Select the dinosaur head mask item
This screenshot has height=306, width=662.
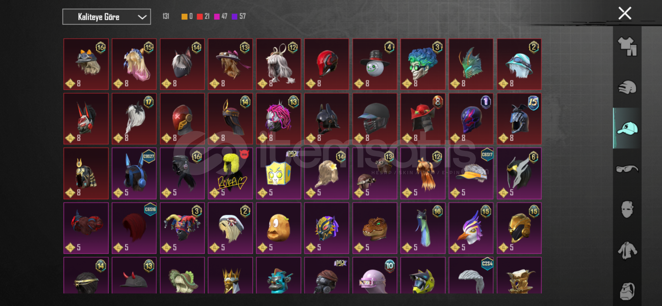point(375,228)
